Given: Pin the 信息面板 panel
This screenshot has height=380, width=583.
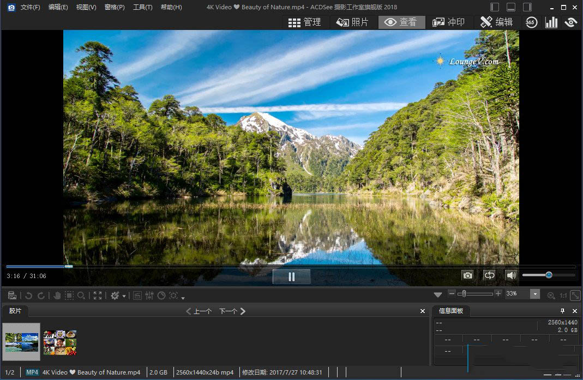Looking at the screenshot, I should 563,311.
